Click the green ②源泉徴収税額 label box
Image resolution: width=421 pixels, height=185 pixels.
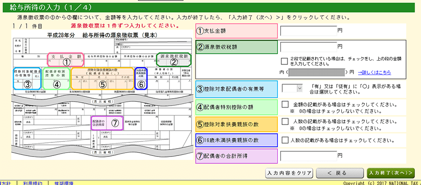[236, 47]
